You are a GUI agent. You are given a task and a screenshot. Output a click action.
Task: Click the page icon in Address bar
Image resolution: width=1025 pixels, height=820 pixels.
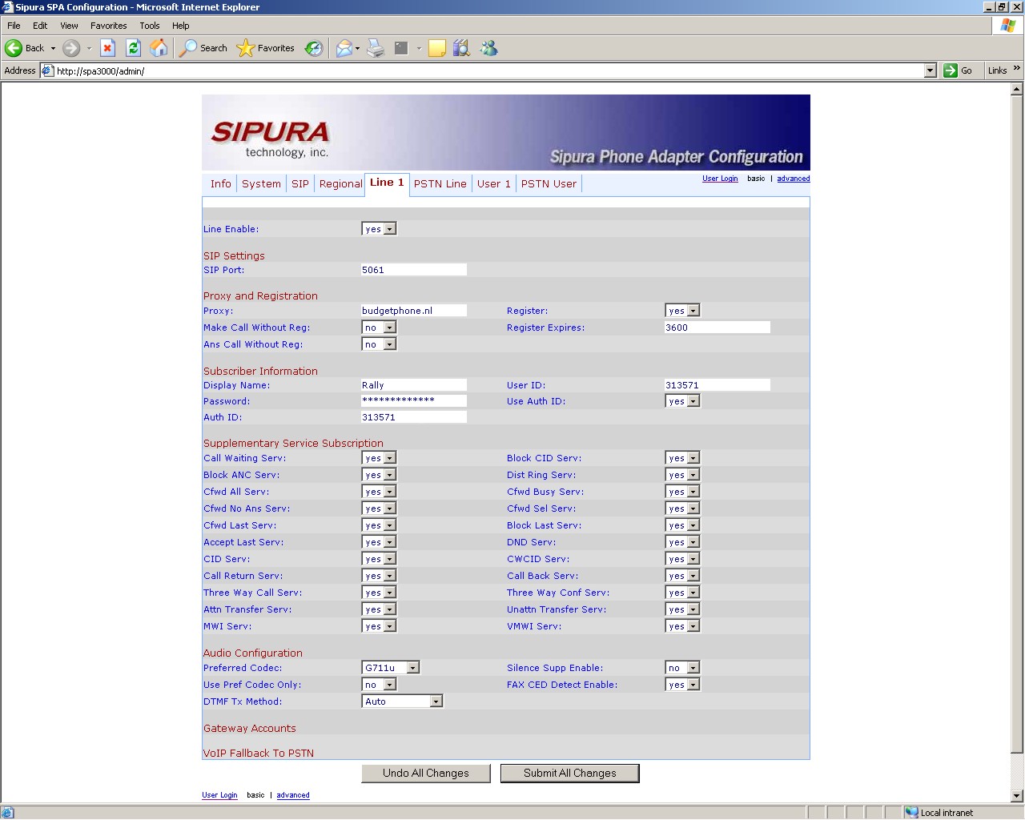tap(47, 70)
